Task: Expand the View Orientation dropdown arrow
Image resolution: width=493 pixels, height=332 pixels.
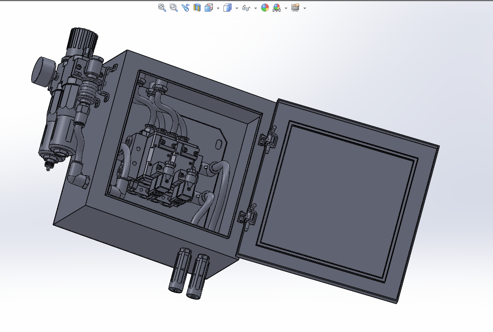Action: (218, 8)
